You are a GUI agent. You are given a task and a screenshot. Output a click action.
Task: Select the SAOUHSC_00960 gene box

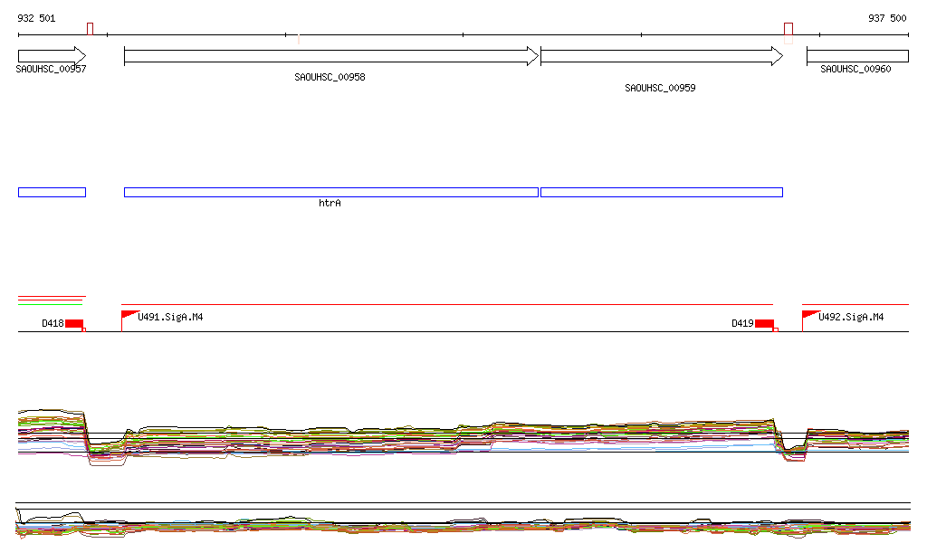tap(857, 56)
